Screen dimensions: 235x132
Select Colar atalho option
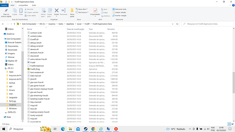30,16
